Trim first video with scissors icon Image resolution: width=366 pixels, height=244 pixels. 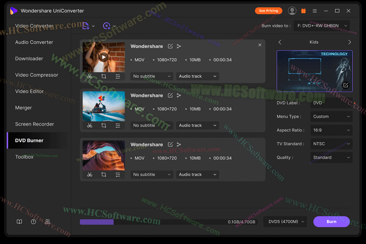click(89, 76)
